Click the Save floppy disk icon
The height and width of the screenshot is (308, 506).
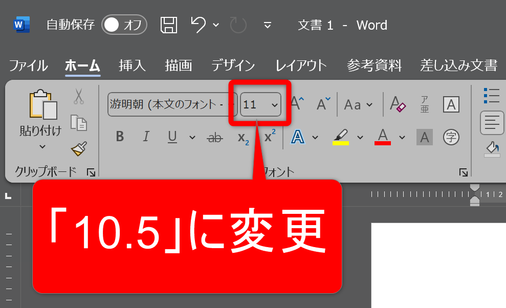pyautogui.click(x=169, y=25)
